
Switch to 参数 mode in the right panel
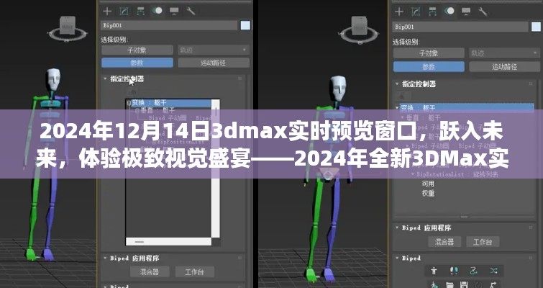pos(429,66)
